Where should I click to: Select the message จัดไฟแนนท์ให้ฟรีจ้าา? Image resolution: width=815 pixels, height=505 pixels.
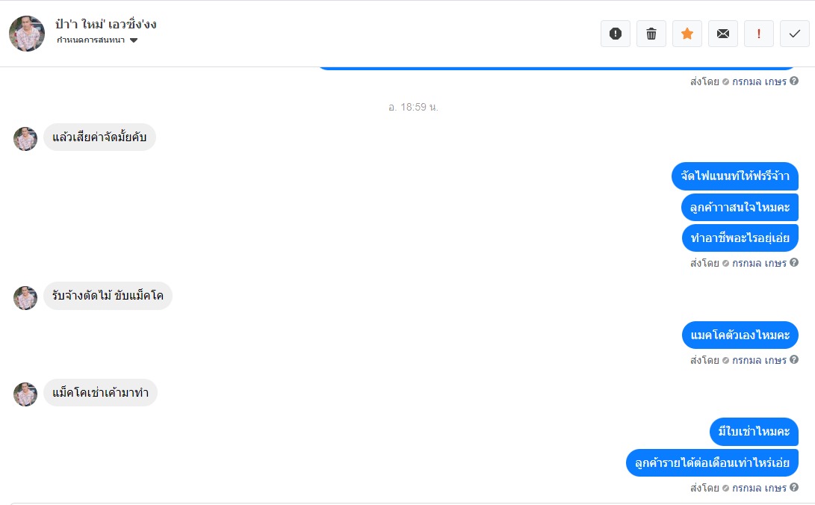pos(735,176)
